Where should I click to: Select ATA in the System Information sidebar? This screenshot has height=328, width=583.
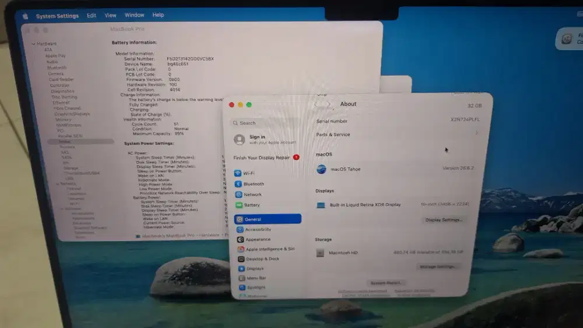coord(48,50)
